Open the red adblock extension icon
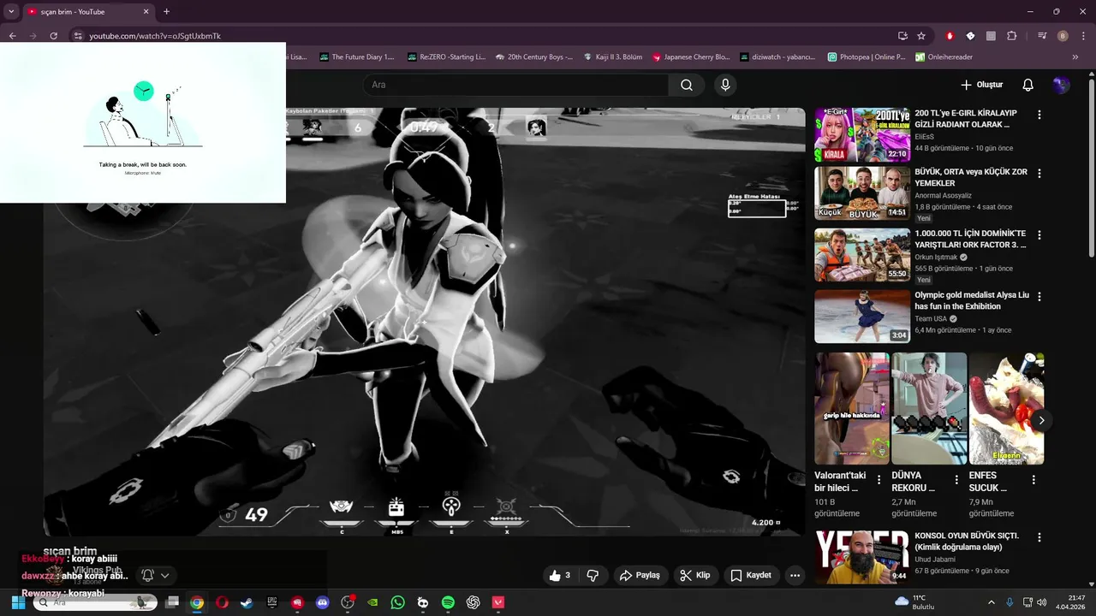 (x=950, y=36)
